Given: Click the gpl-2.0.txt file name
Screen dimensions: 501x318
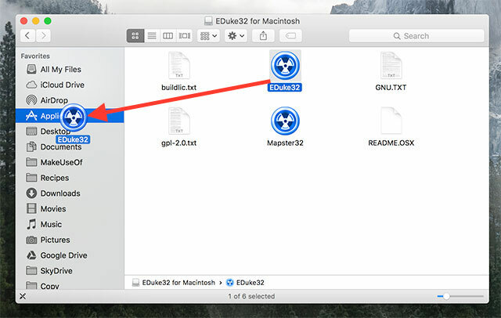Looking at the screenshot, I should point(179,143).
